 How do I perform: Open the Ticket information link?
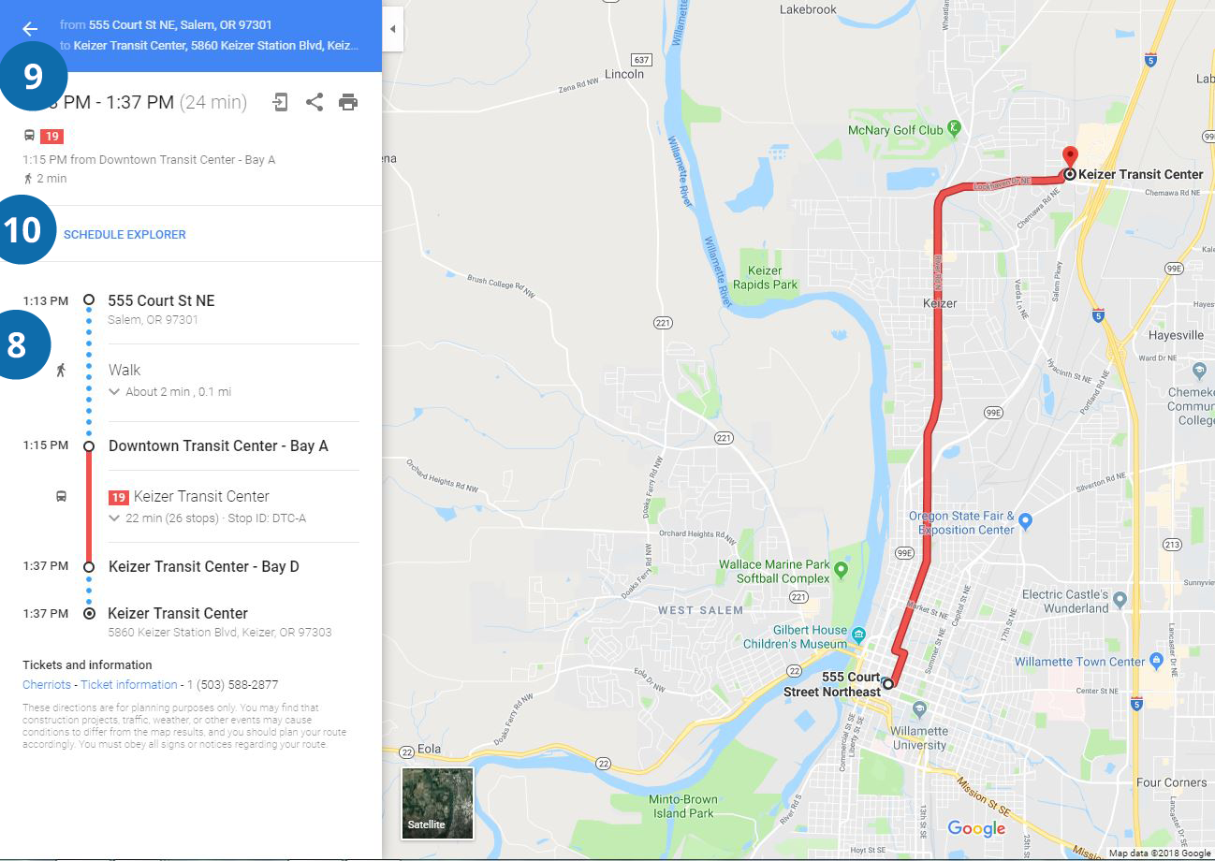(129, 684)
